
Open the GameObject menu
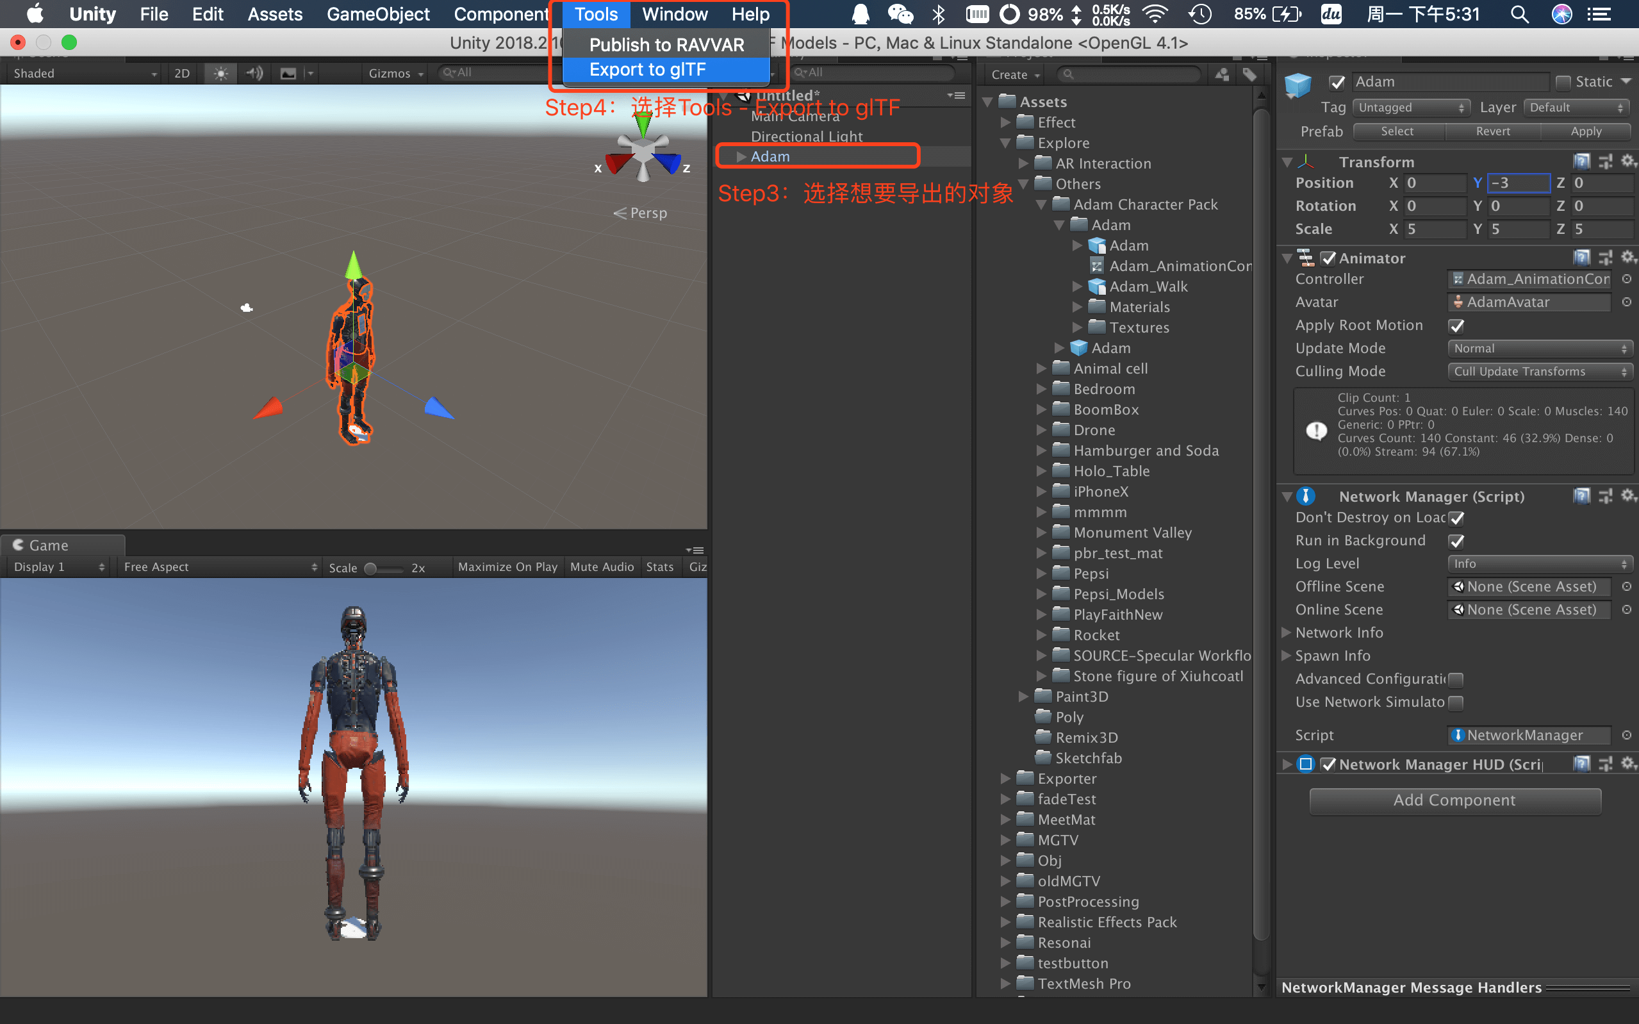tap(378, 14)
